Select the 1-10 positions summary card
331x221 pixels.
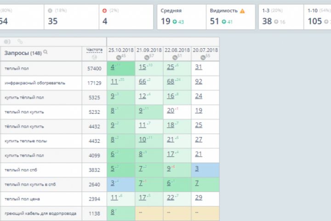pos(318,17)
